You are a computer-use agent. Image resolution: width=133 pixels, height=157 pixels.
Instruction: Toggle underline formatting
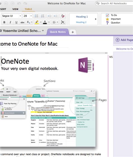tap(16, 22)
